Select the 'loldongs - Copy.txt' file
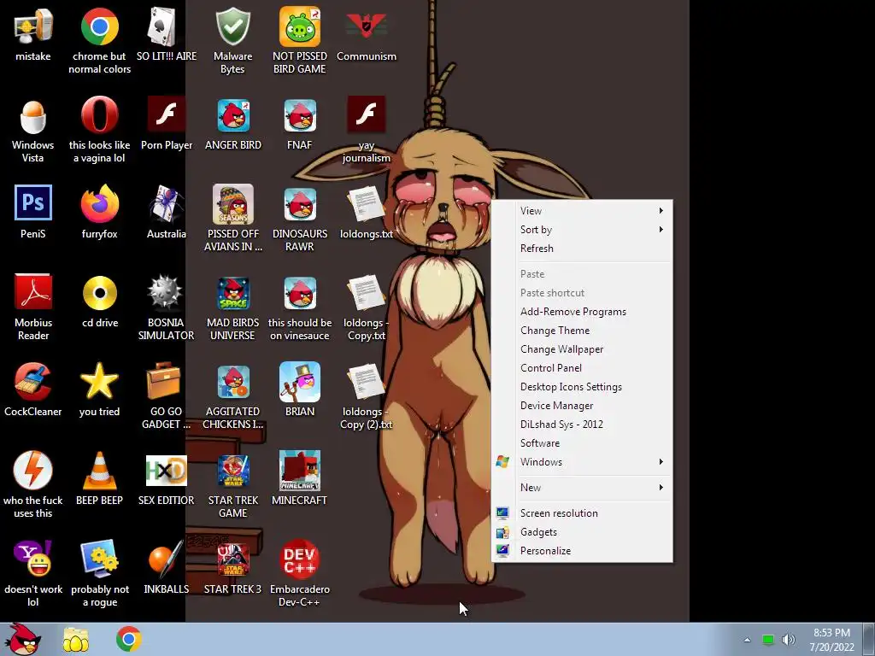 click(366, 293)
